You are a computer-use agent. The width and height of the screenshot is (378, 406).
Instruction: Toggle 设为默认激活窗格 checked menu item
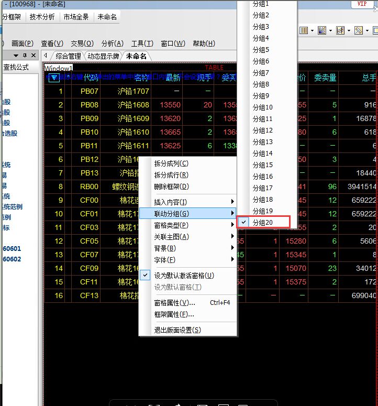[x=184, y=276]
